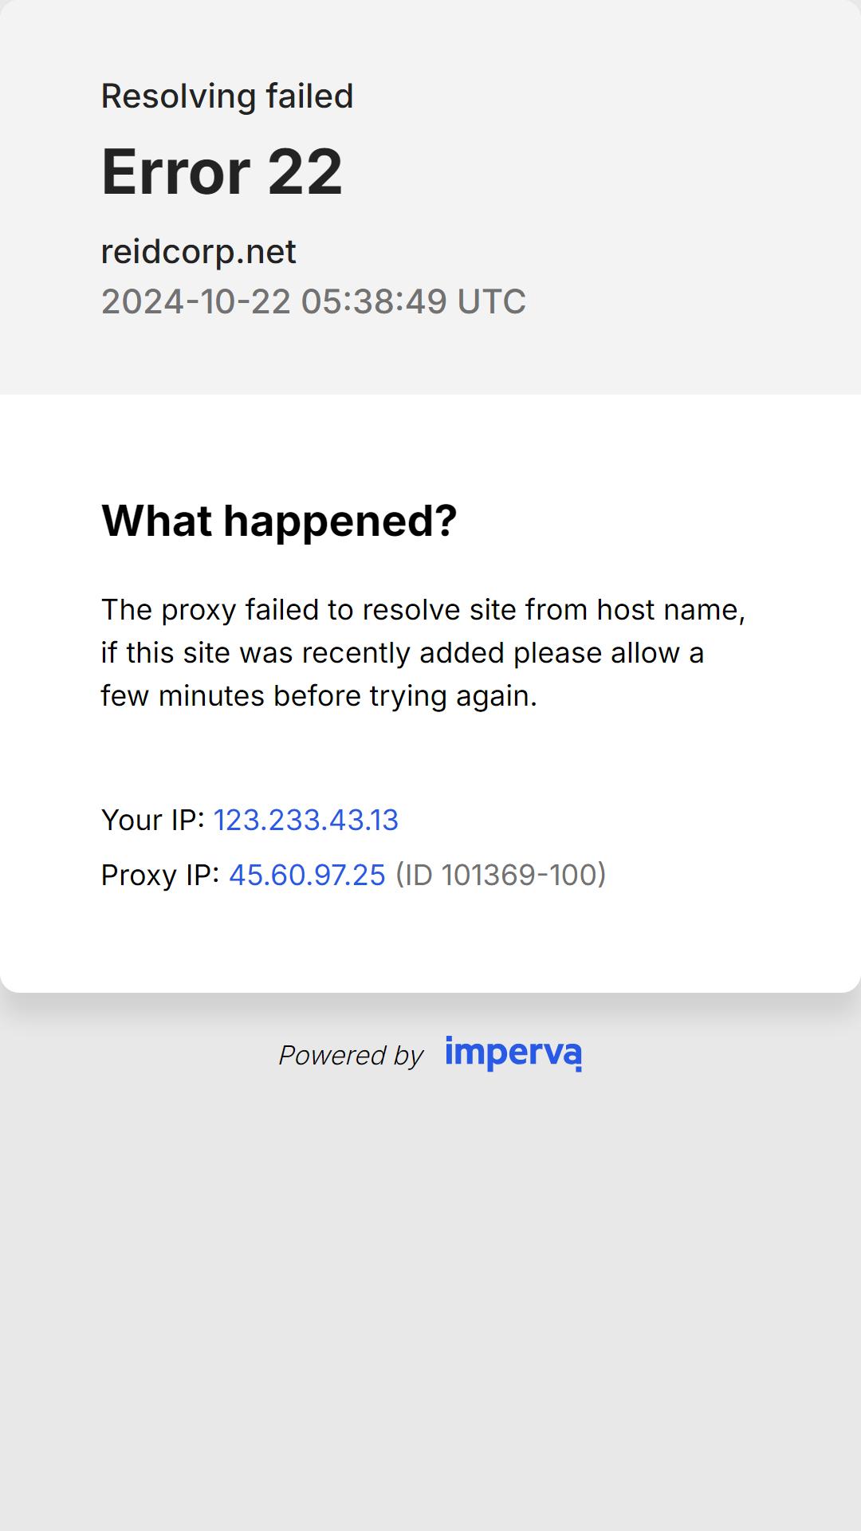Click the timestamp 2024-10-22 05:38:49 UTC
Image resolution: width=861 pixels, height=1531 pixels.
coord(313,301)
